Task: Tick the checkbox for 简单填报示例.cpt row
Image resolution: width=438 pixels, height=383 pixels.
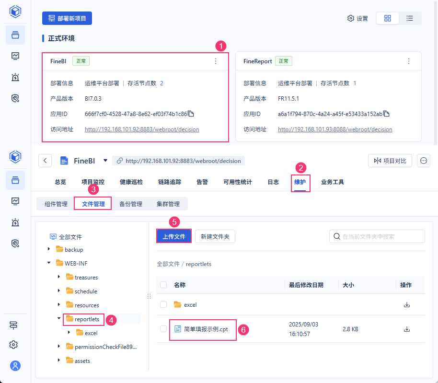Action: tap(163, 329)
